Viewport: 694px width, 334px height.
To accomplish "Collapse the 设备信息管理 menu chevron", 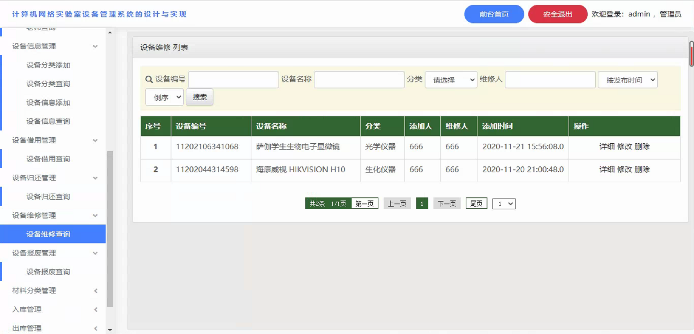I will pos(95,46).
